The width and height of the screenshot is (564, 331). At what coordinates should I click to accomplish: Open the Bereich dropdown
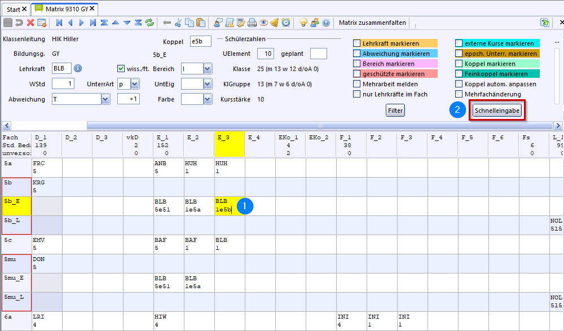point(208,68)
